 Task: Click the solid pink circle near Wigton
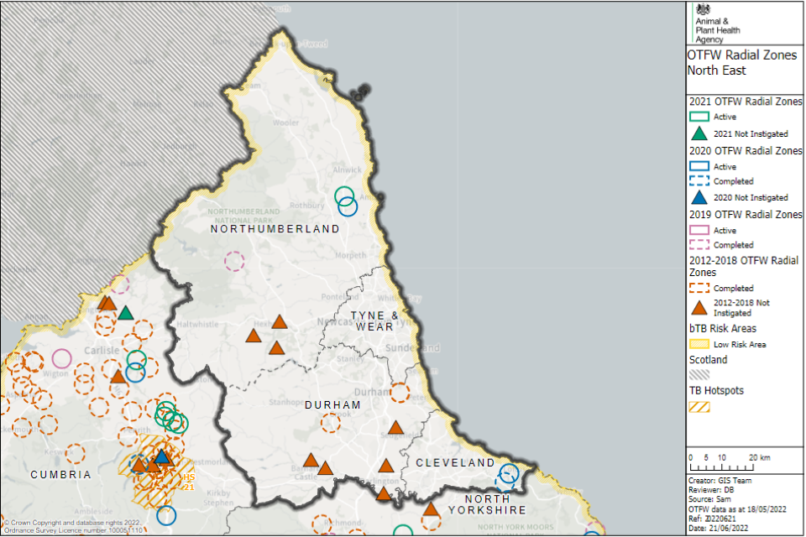click(x=61, y=359)
